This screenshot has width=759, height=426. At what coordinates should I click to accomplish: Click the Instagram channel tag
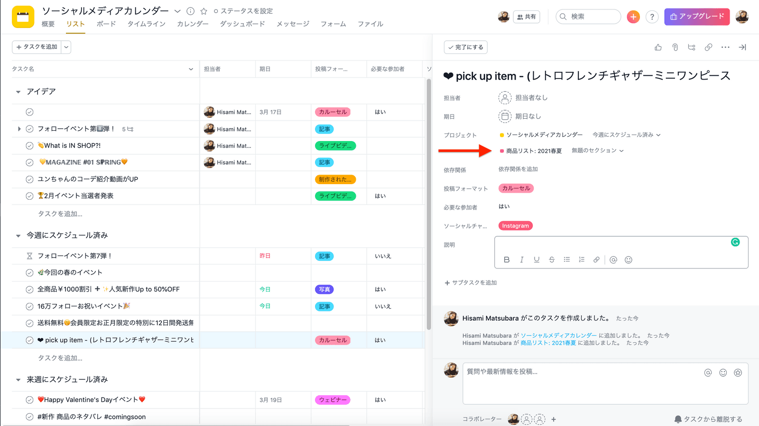515,226
